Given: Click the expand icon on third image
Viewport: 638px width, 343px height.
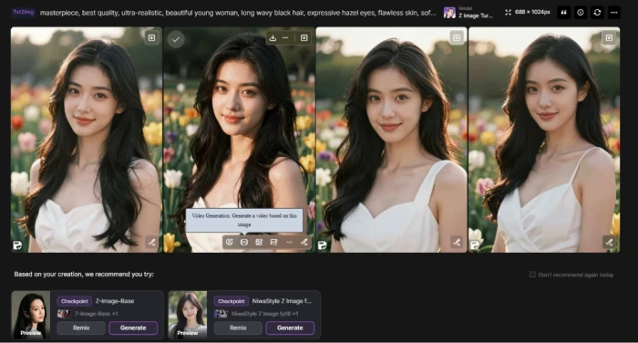Looking at the screenshot, I should (456, 38).
